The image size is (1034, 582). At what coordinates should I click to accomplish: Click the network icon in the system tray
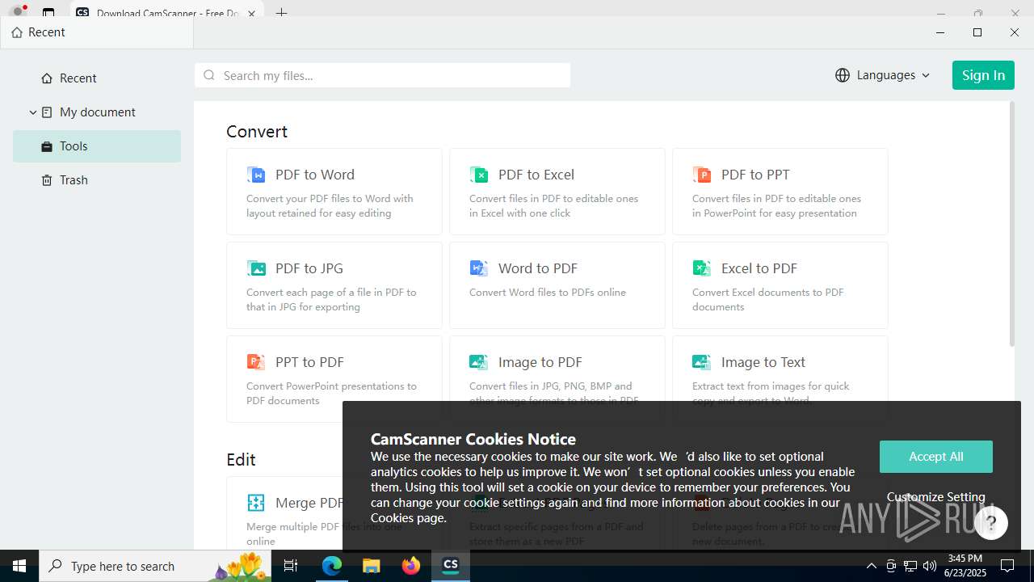tap(910, 566)
